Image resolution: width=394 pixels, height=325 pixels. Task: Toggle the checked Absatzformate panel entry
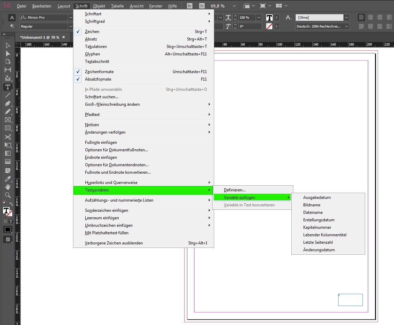[143, 79]
